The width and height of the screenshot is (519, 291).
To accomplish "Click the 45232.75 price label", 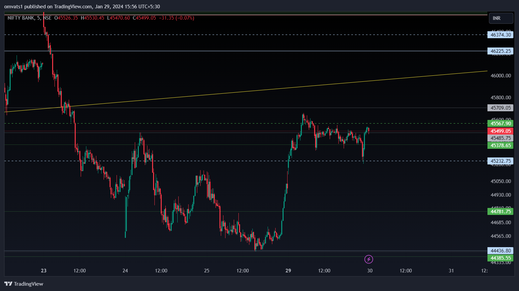I will coord(500,161).
